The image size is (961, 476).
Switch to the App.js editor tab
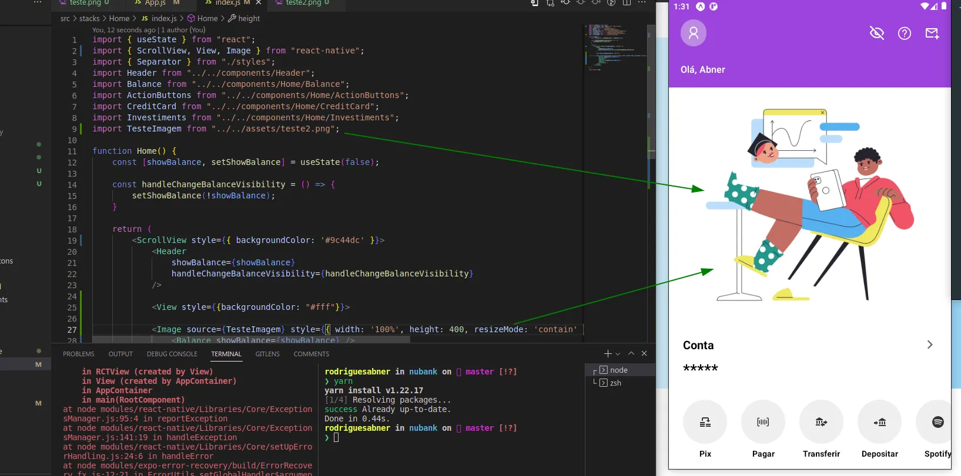pyautogui.click(x=156, y=3)
